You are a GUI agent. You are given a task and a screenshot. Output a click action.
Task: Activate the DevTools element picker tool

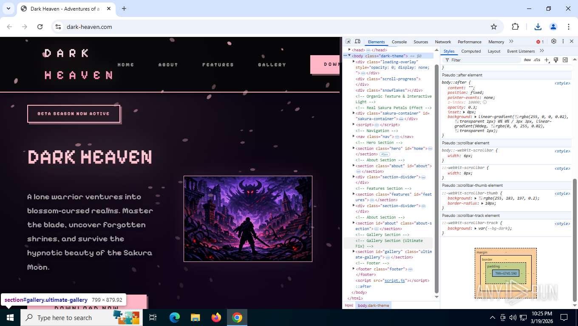pyautogui.click(x=348, y=42)
